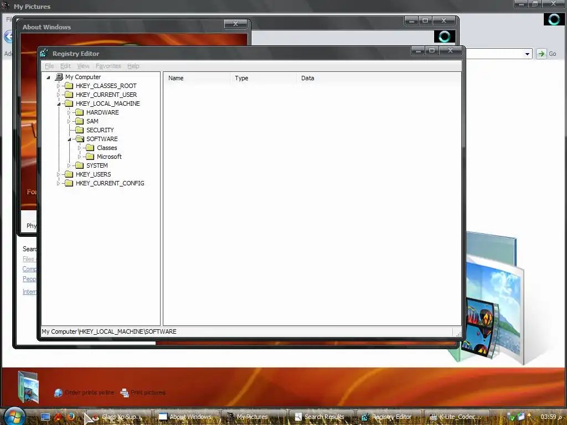The height and width of the screenshot is (425, 567).
Task: Click the Order prints online link
Action: (89, 392)
